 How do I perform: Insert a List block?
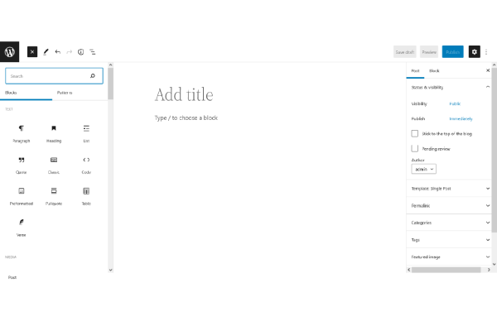click(86, 128)
